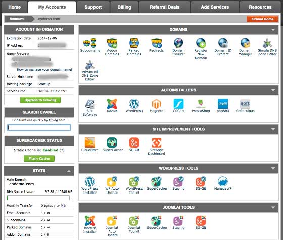This screenshot has width=283, height=240.
Task: Open WP Auto Update
Action: [112, 185]
